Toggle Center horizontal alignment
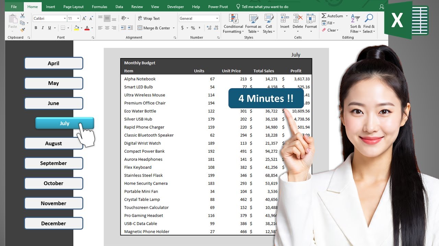 (107, 28)
